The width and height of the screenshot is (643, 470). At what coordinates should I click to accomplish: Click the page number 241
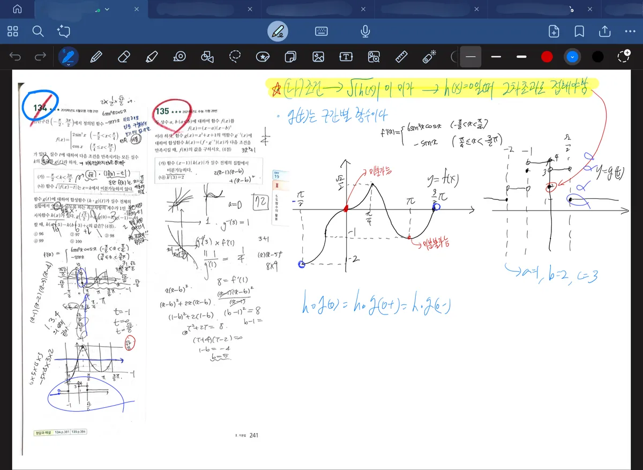coord(254,435)
